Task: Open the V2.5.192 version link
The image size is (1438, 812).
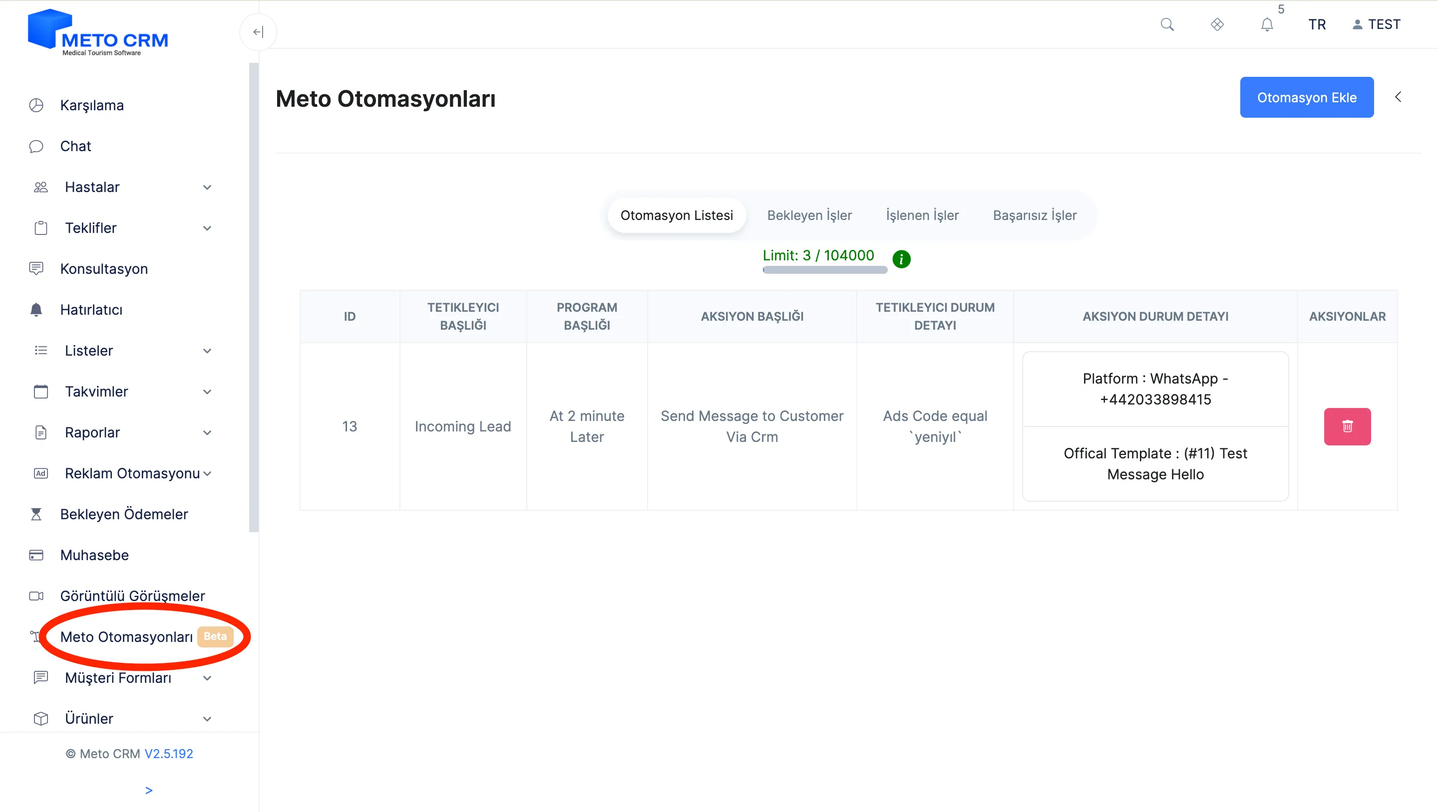Action: pos(169,754)
